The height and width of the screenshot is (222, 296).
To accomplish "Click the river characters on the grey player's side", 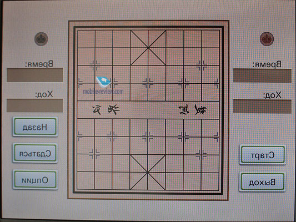I will [106, 110].
